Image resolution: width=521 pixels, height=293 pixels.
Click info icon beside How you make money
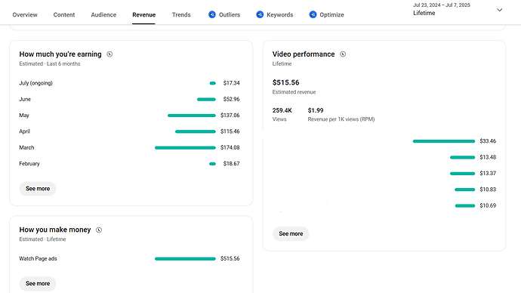click(99, 230)
